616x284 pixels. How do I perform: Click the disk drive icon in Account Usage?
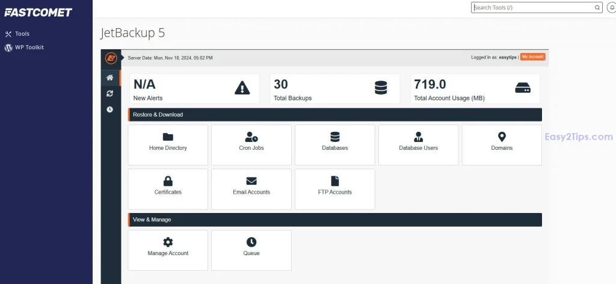point(523,88)
